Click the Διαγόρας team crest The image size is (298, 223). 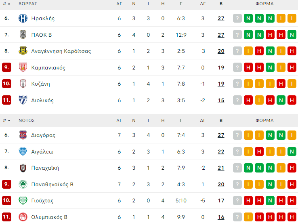pos(23,135)
